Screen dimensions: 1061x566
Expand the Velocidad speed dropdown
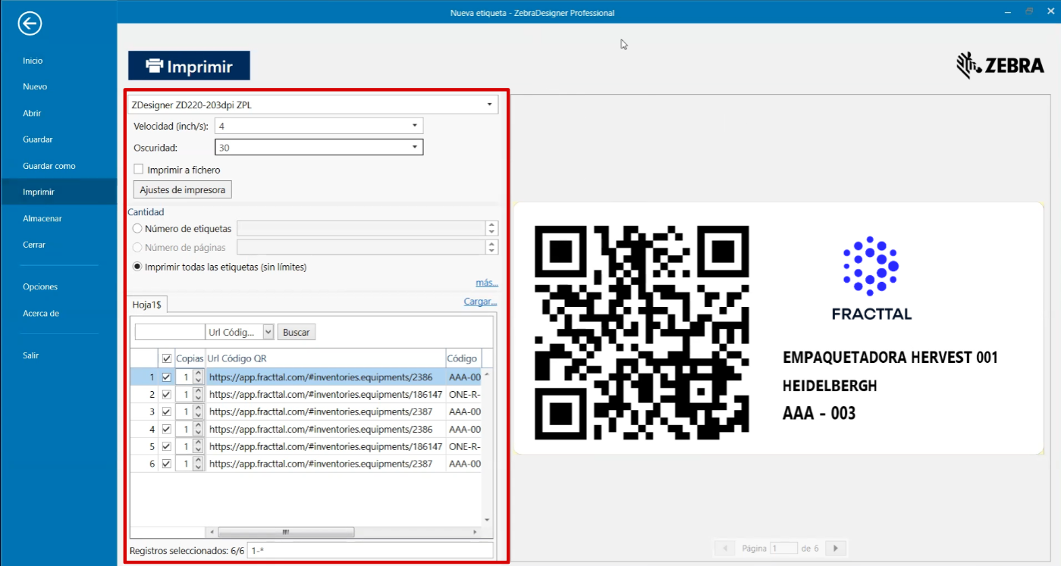pos(414,126)
